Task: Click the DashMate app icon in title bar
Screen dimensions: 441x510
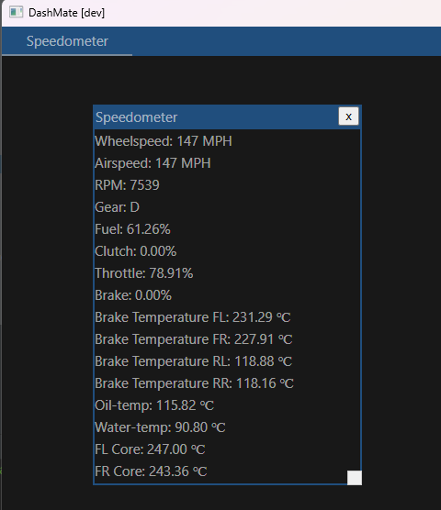Action: click(16, 12)
